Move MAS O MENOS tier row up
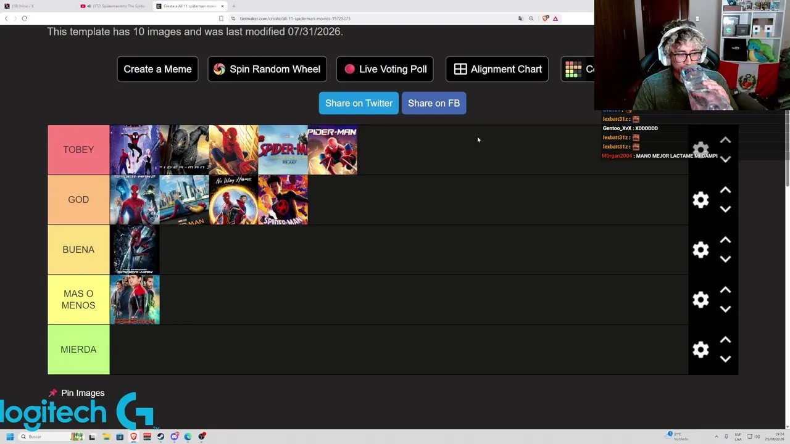 (725, 290)
